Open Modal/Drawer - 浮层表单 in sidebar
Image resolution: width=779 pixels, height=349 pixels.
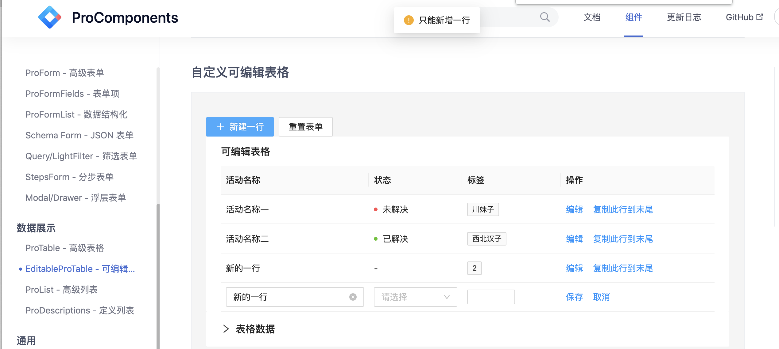point(76,198)
